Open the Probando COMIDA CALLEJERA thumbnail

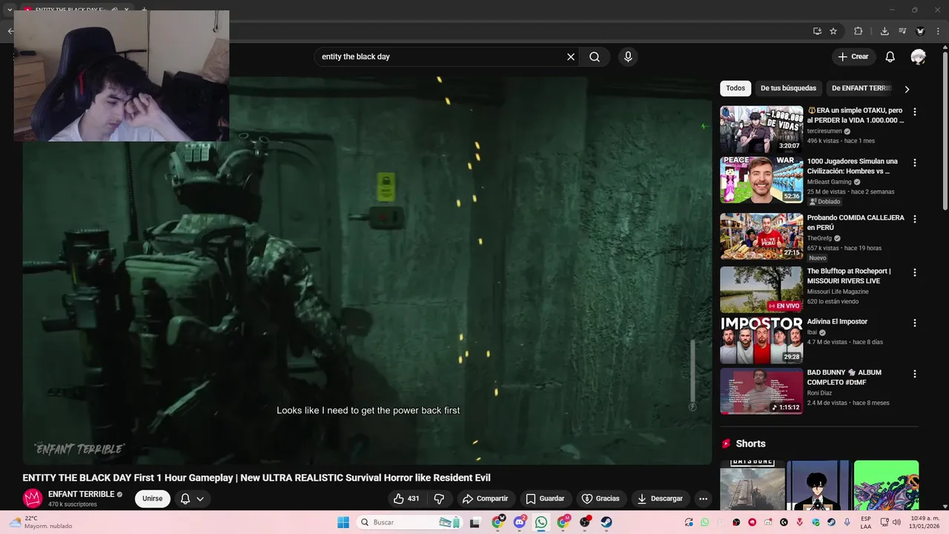coord(761,236)
